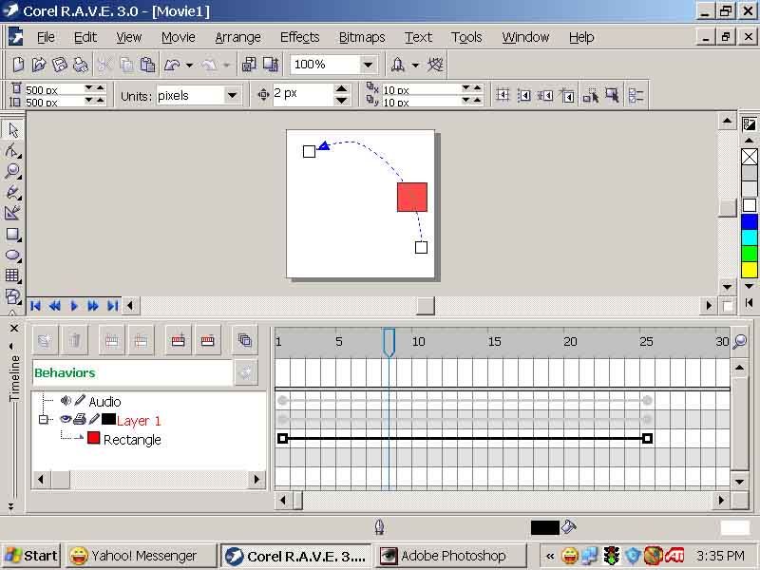Collapse the Layer 1 tree node

[x=43, y=419]
